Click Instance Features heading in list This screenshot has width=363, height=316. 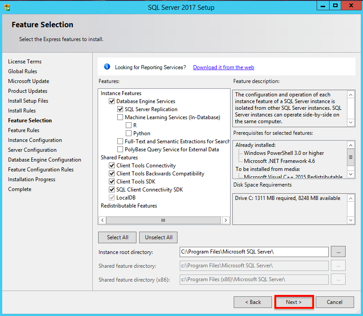(x=121, y=93)
